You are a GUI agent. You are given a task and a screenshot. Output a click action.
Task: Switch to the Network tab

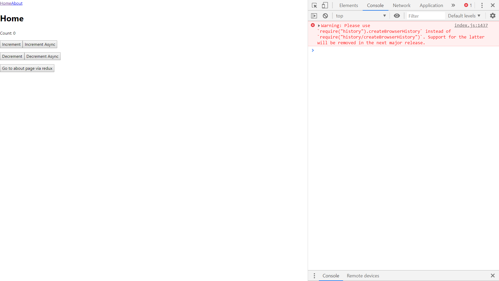click(401, 5)
